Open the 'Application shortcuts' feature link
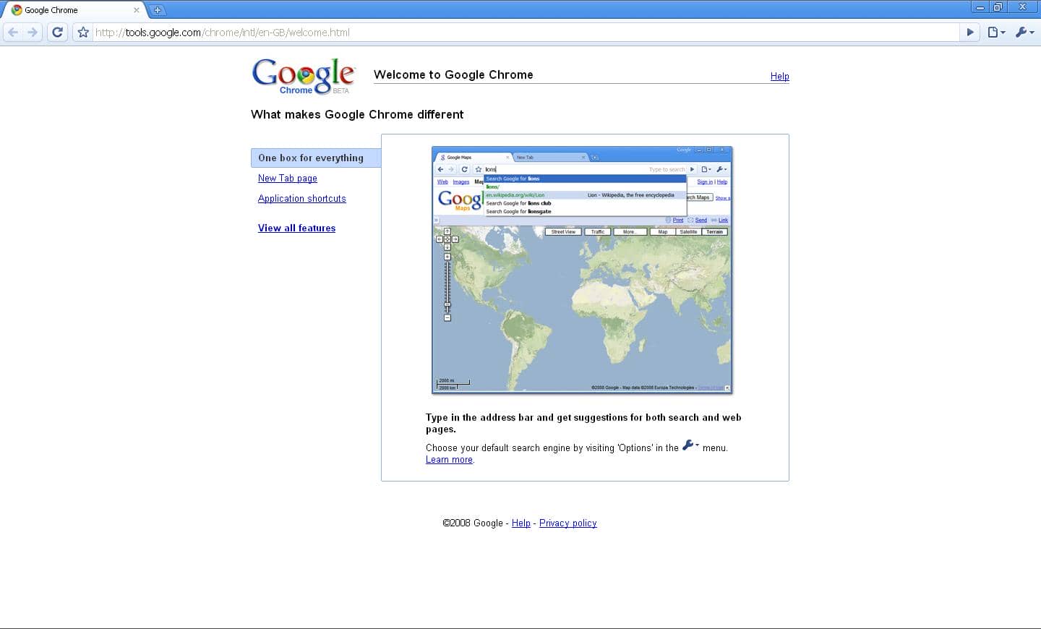 pos(302,199)
